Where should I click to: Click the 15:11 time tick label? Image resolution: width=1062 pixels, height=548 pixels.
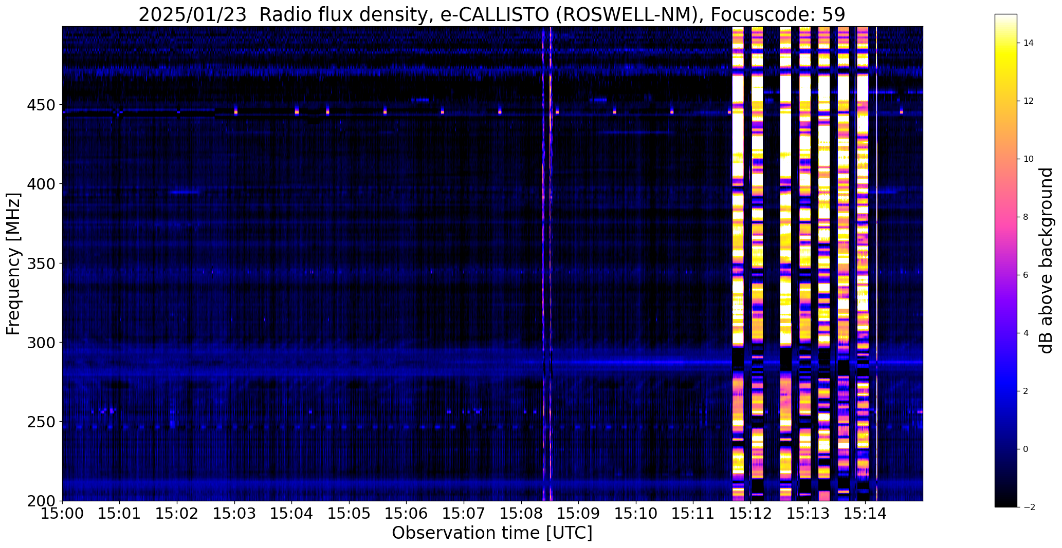coord(693,513)
